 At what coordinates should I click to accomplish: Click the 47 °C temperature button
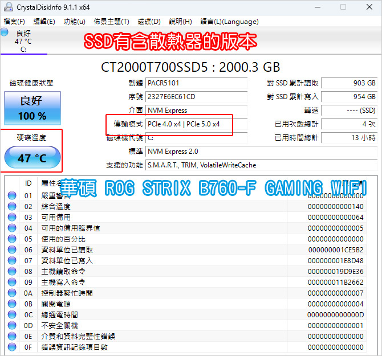[32, 157]
